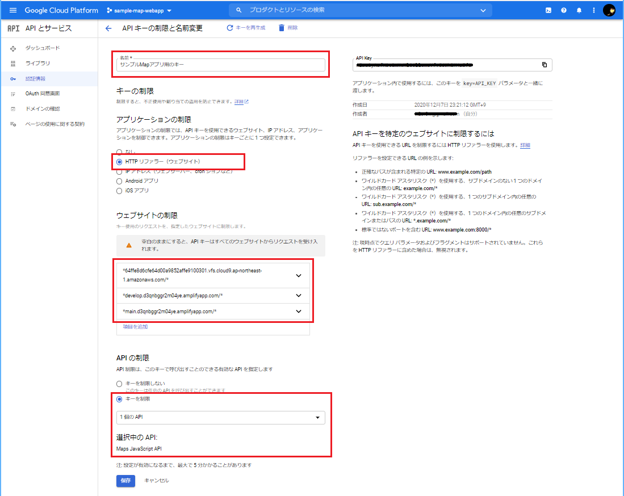Copy the API key with the copy icon

(545, 65)
